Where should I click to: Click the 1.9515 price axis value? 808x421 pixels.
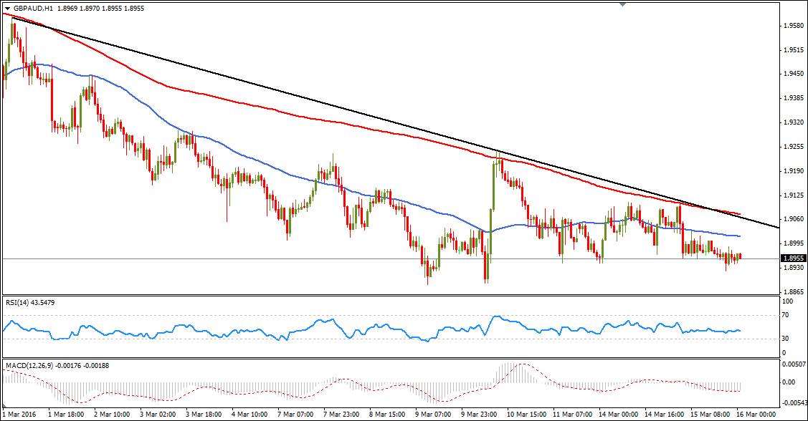click(794, 50)
